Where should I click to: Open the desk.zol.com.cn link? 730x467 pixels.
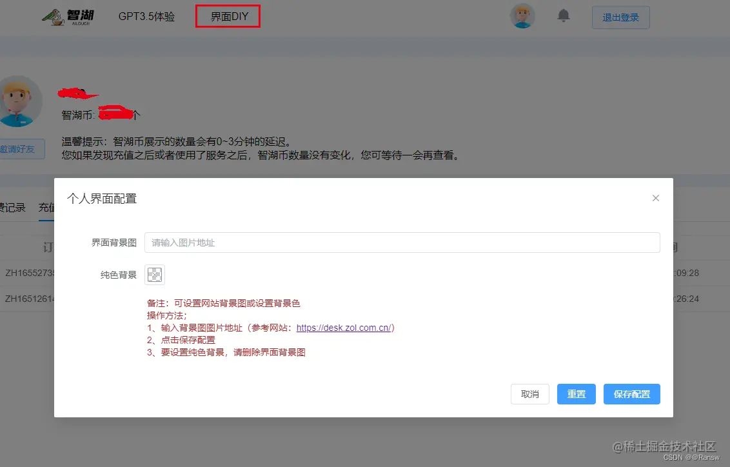pos(344,327)
